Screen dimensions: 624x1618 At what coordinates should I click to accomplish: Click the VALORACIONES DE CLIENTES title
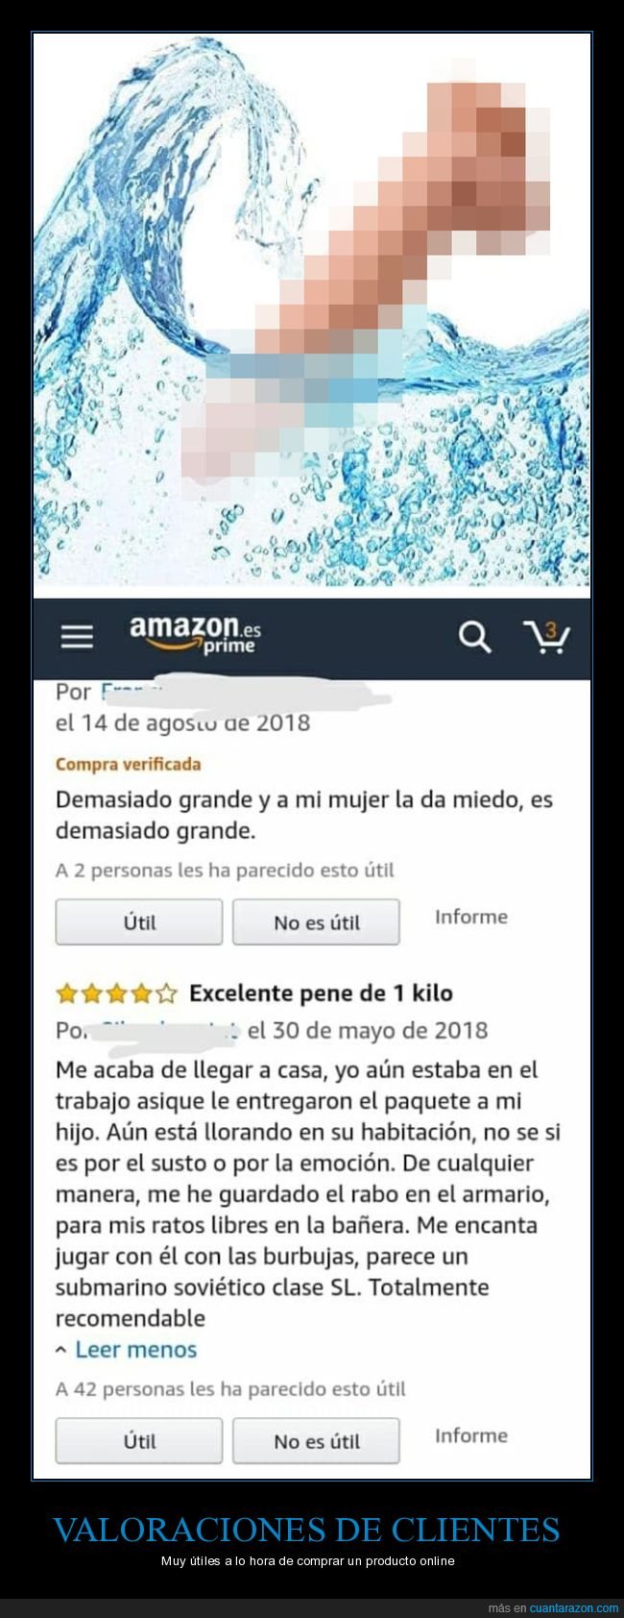pyautogui.click(x=306, y=1529)
